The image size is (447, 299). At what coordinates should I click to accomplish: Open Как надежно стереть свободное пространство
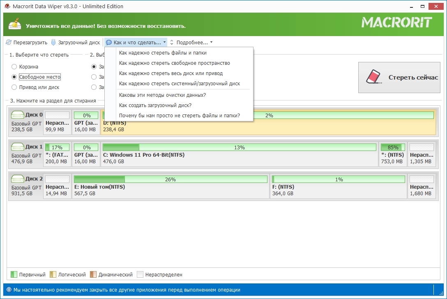(x=179, y=63)
